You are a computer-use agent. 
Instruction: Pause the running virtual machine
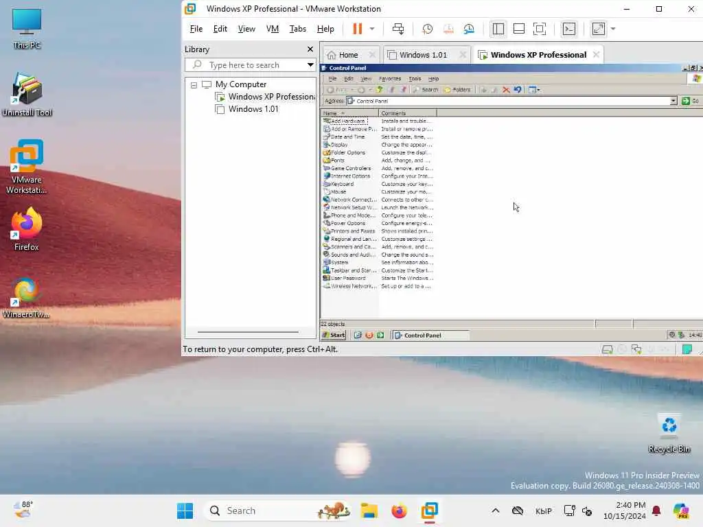[x=357, y=29]
